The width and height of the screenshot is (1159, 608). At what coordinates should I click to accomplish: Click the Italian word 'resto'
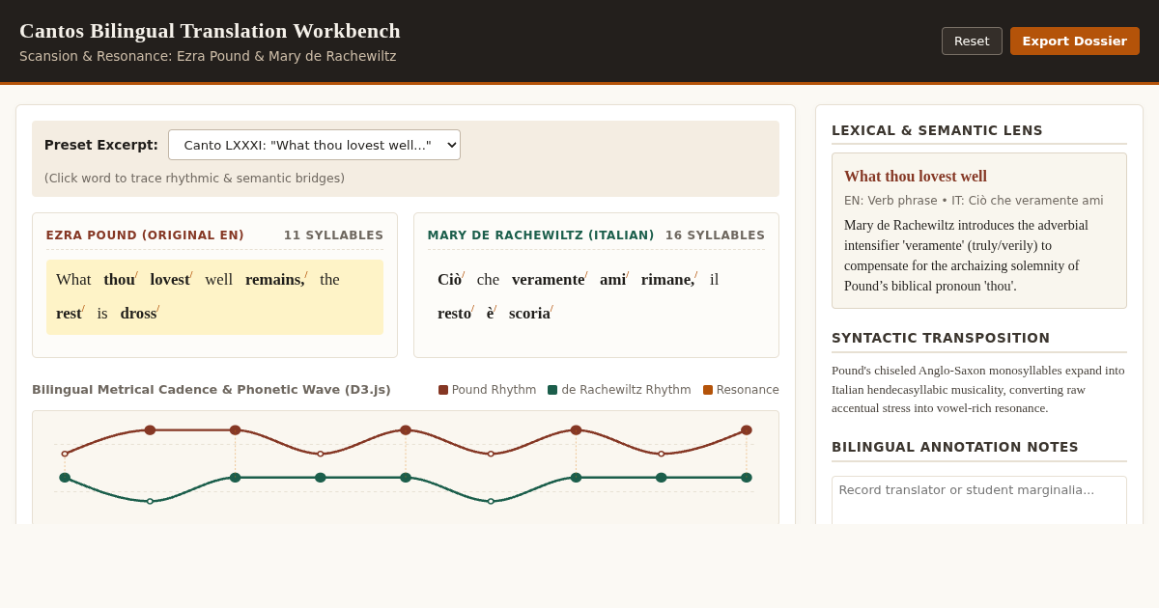coord(455,314)
